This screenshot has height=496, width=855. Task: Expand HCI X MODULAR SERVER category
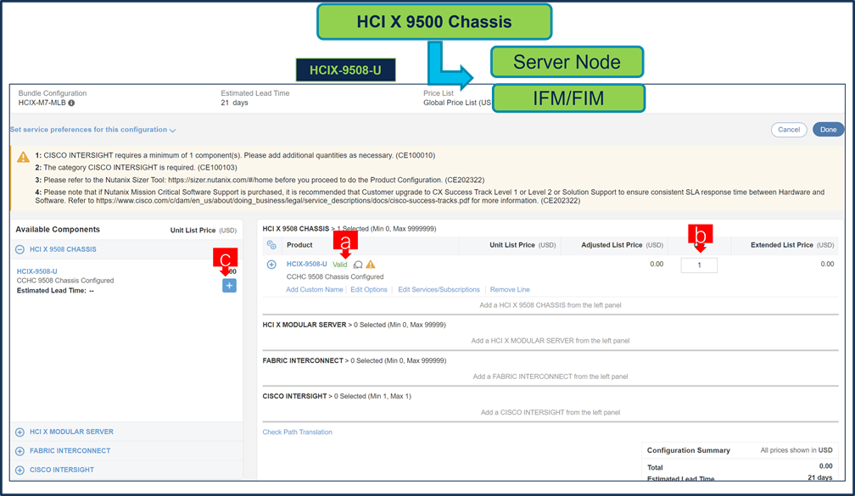pos(20,432)
